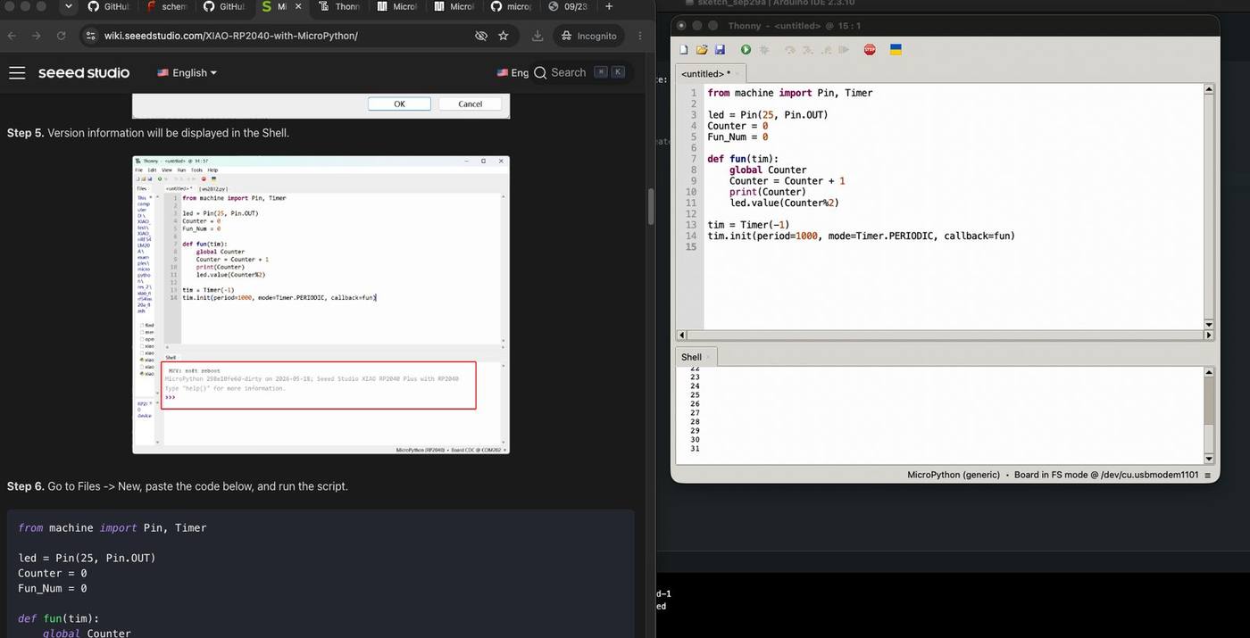Go back in the browser
The image size is (1250, 638).
pos(12,36)
